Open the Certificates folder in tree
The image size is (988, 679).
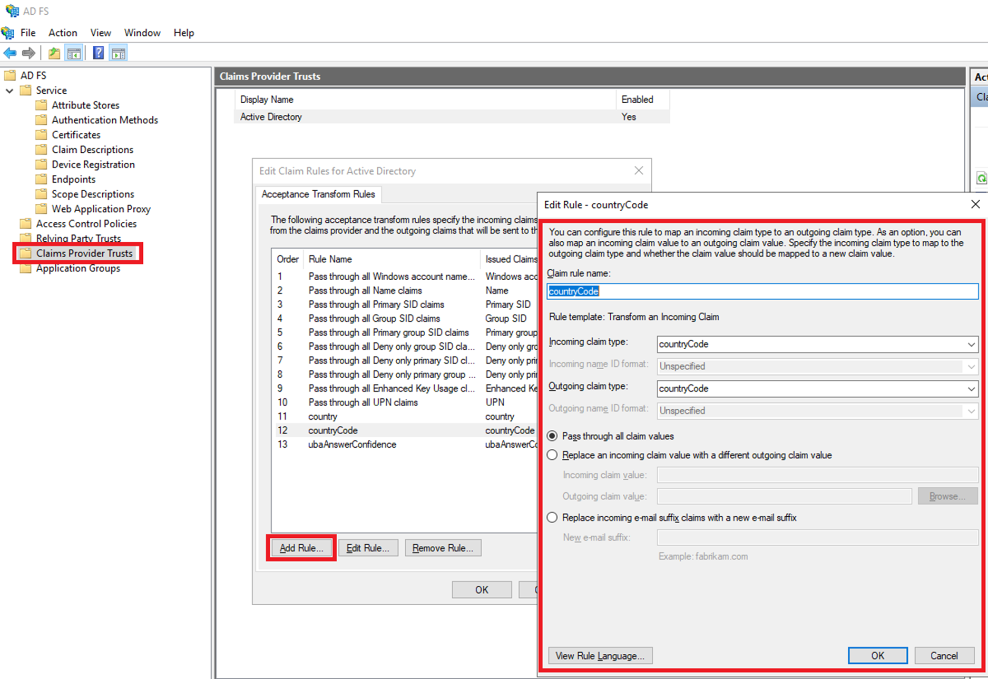tap(75, 135)
